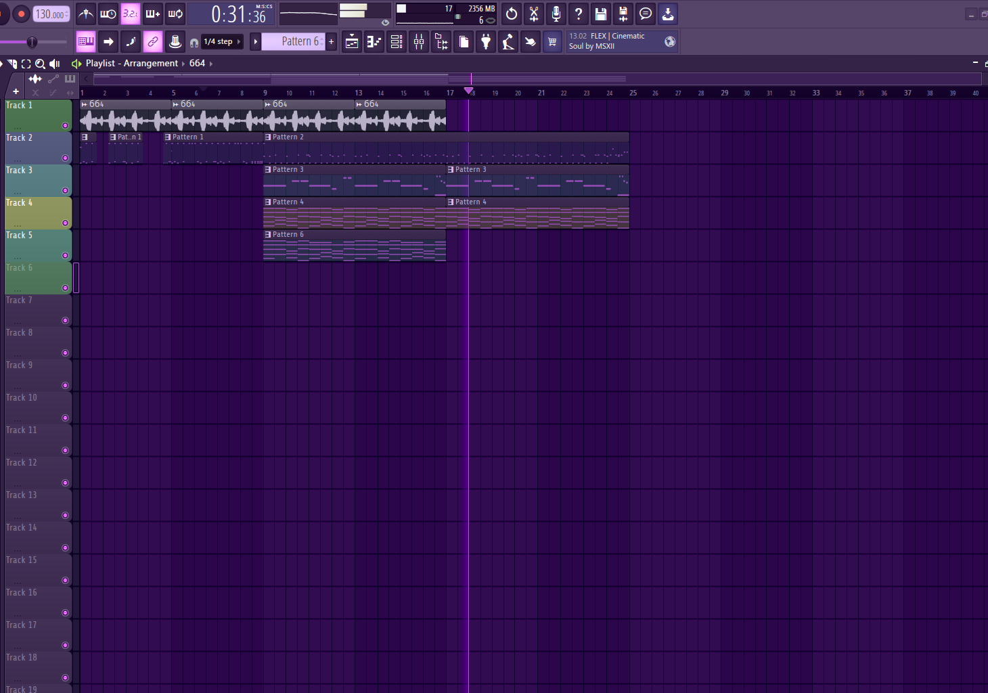This screenshot has width=988, height=693.
Task: Click Playlist - Arrangement menu title
Action: (x=131, y=64)
